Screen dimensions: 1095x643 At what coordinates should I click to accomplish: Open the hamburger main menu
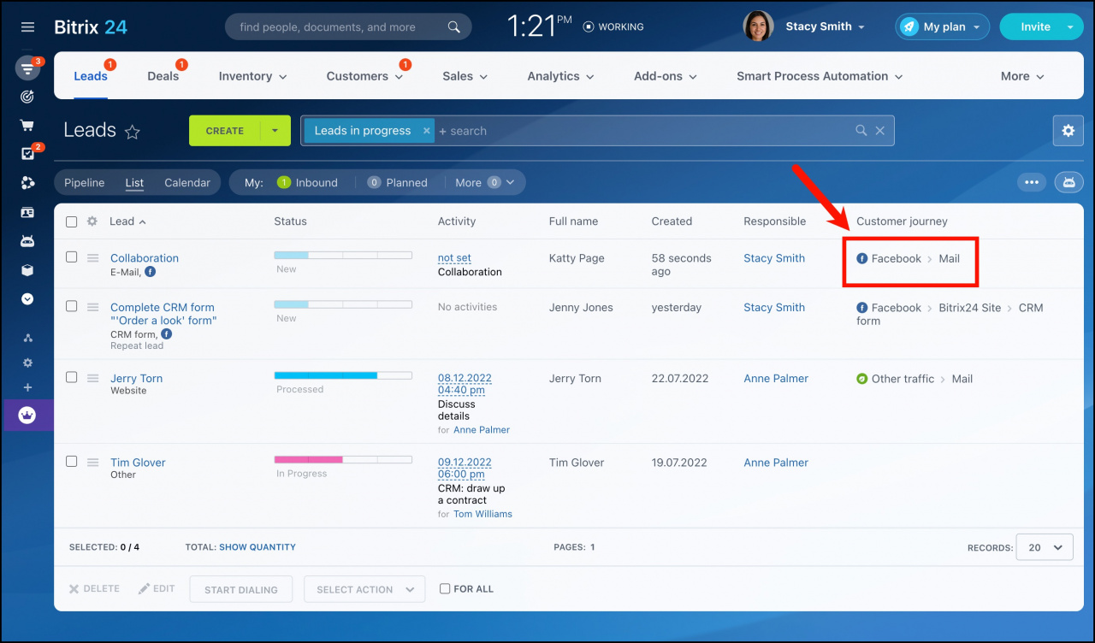pos(27,27)
